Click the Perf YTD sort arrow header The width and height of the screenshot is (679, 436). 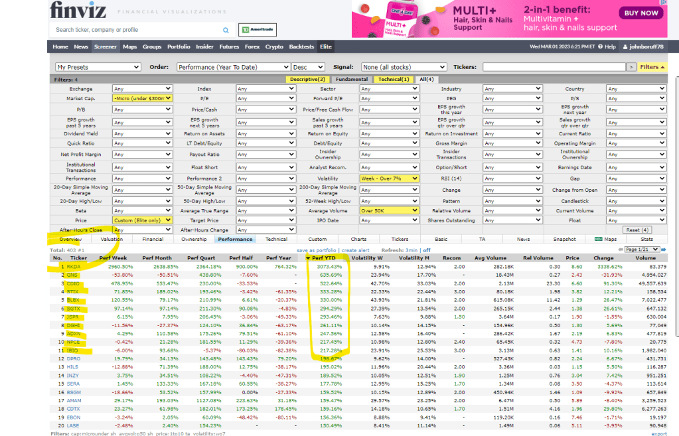322,257
